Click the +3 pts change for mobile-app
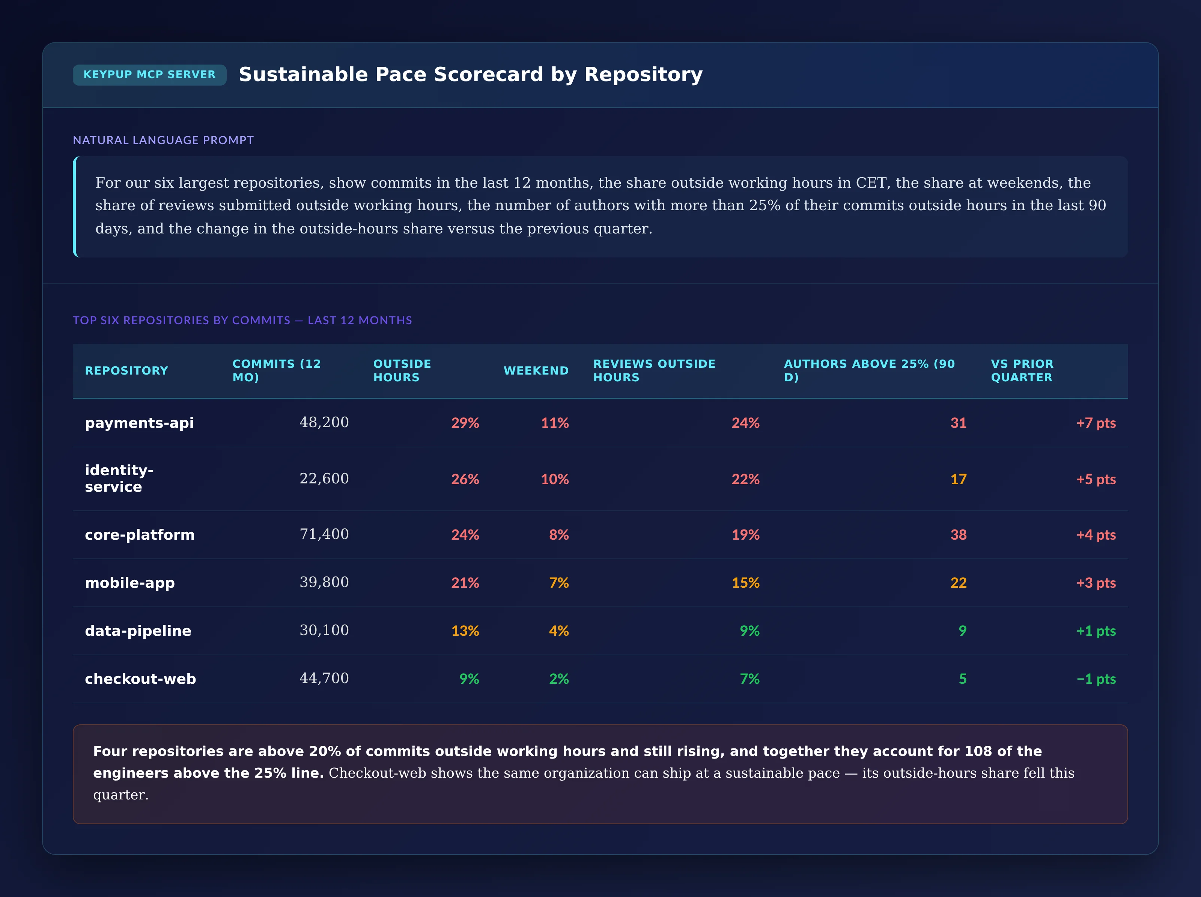Screen dimensions: 1201x897 coord(1096,582)
